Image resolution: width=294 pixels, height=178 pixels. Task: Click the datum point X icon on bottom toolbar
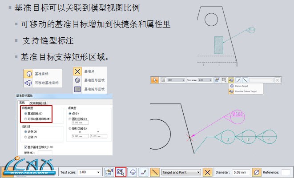tap(207, 172)
